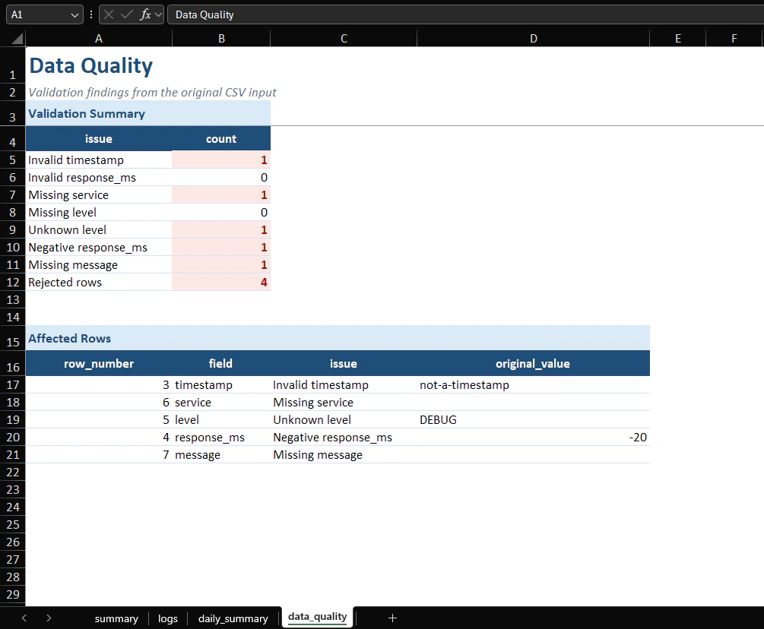
Task: Click row_number 3 cell
Action: (98, 384)
